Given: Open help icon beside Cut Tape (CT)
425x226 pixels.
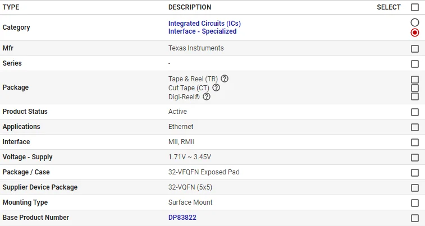Looking at the screenshot, I should pyautogui.click(x=216, y=87).
